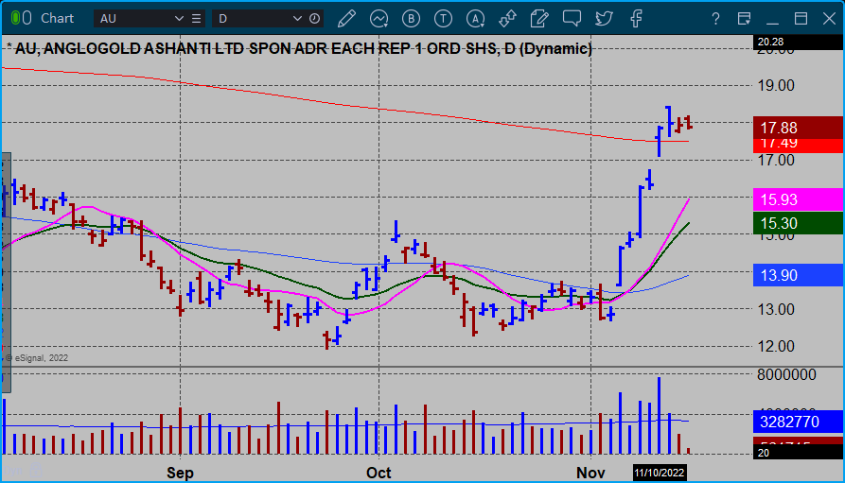Open the window options menu icon
The height and width of the screenshot is (483, 845).
pos(745,19)
